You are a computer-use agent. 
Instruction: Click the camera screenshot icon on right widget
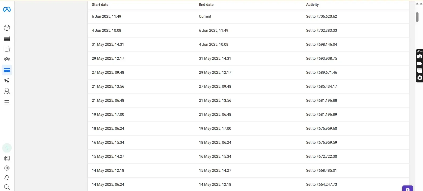pyautogui.click(x=420, y=57)
